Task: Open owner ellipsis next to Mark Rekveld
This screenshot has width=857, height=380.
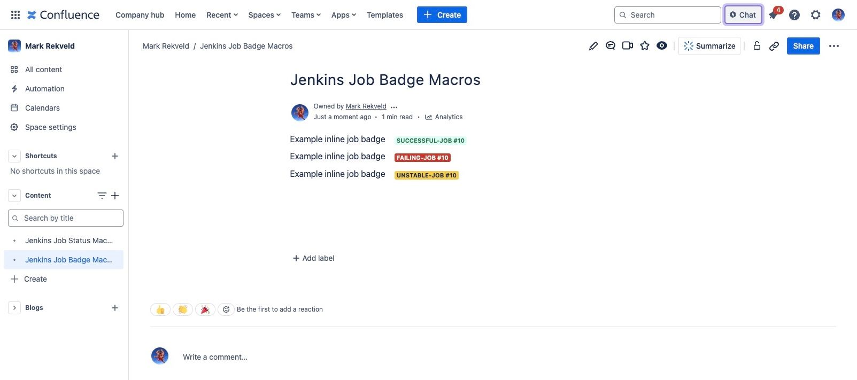Action: tap(394, 107)
